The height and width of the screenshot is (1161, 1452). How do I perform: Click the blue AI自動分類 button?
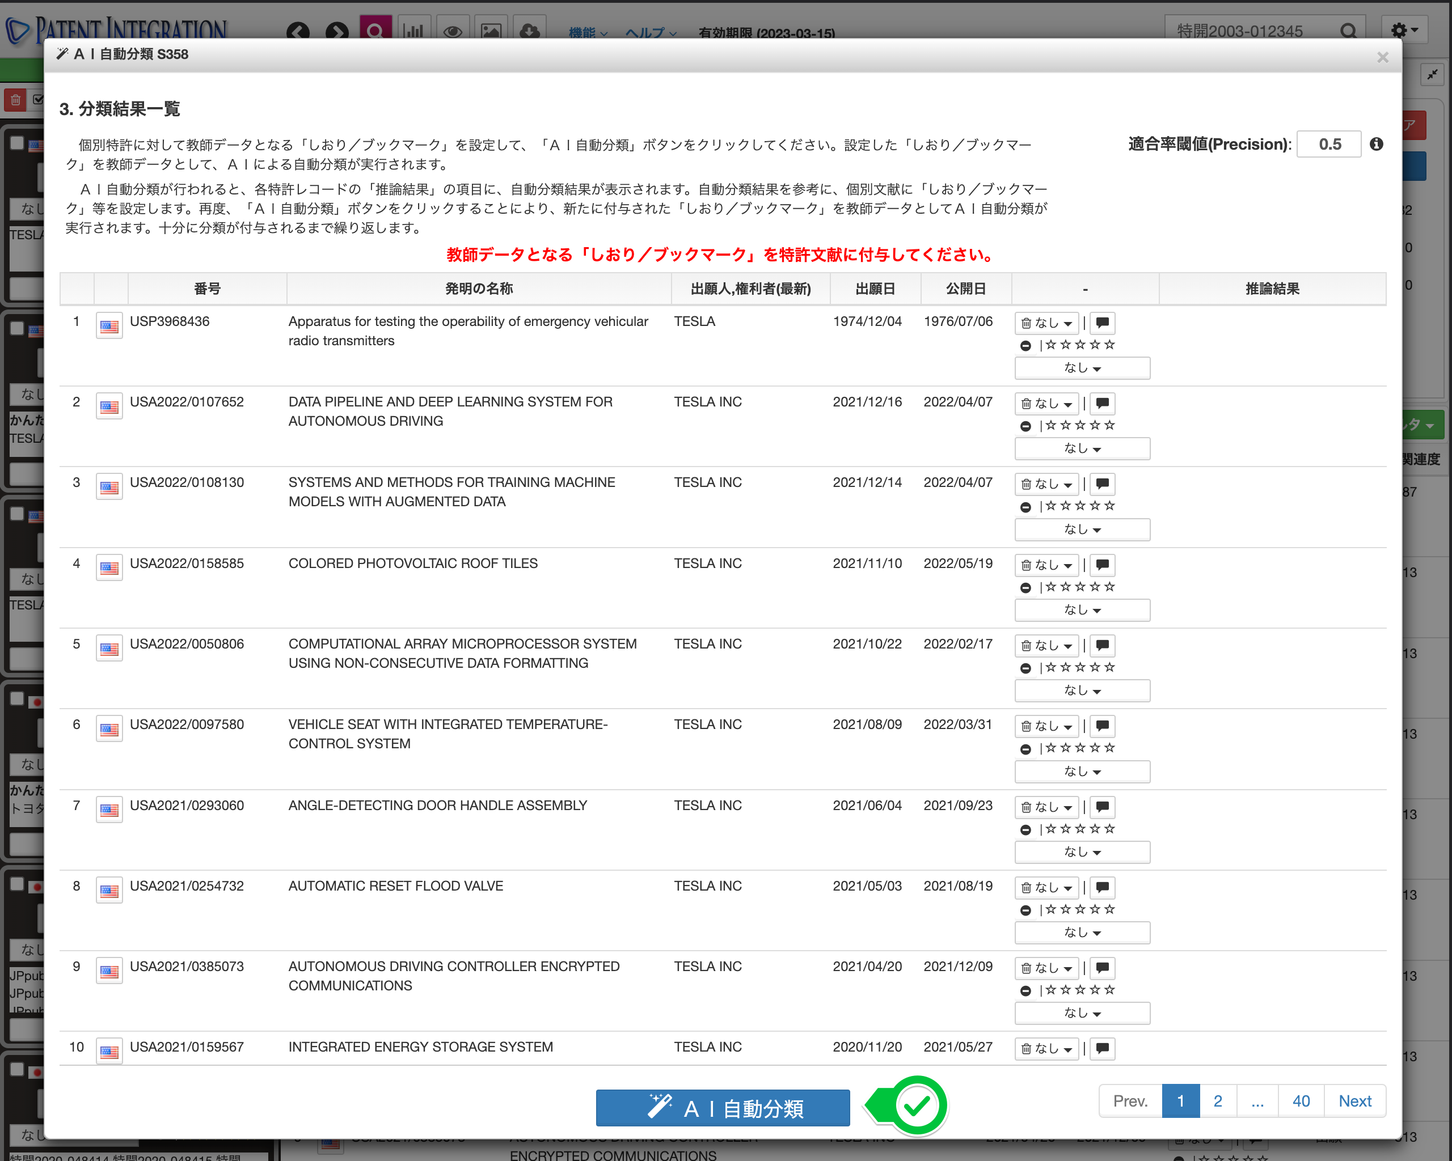tap(722, 1108)
